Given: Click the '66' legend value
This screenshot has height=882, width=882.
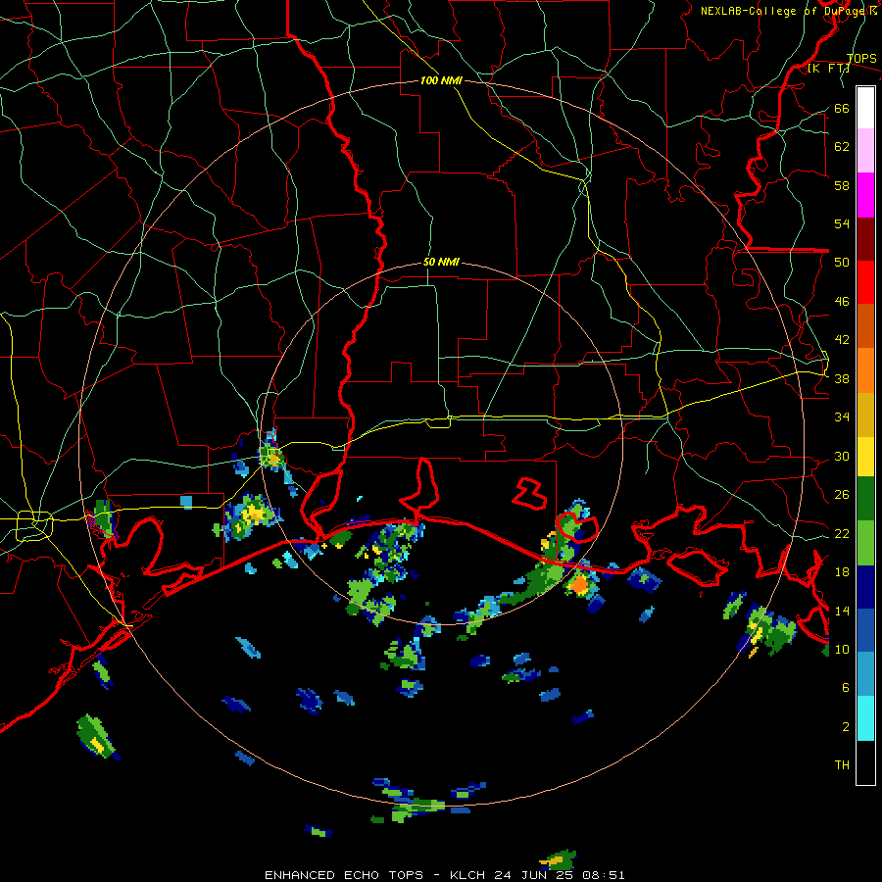Looking at the screenshot, I should [x=842, y=108].
